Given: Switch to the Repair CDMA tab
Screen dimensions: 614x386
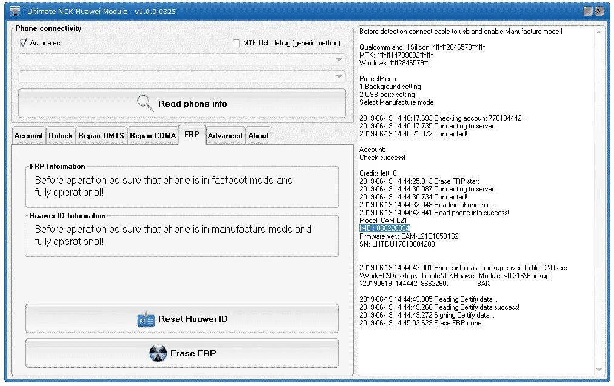Looking at the screenshot, I should [153, 136].
